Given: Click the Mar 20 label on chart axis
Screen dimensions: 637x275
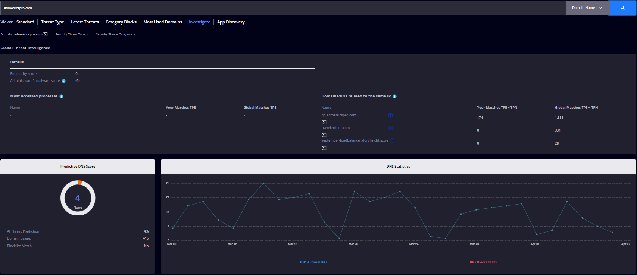Looking at the screenshot, I should coord(353,244).
